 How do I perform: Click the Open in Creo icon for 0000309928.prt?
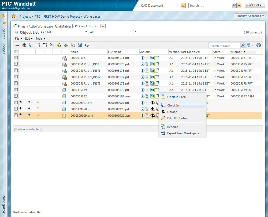147,109
